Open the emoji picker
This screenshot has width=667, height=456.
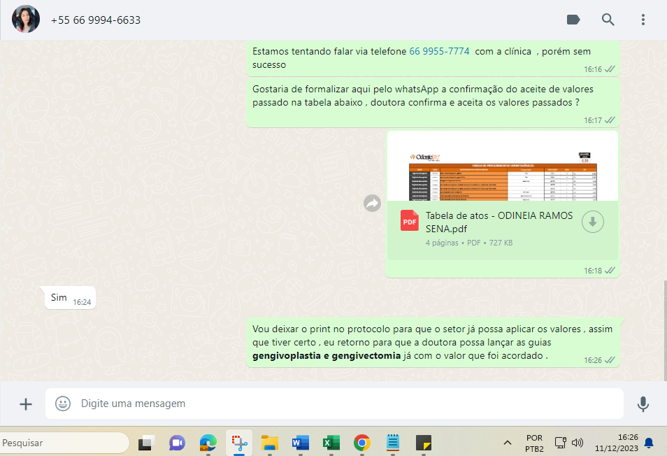tap(63, 404)
